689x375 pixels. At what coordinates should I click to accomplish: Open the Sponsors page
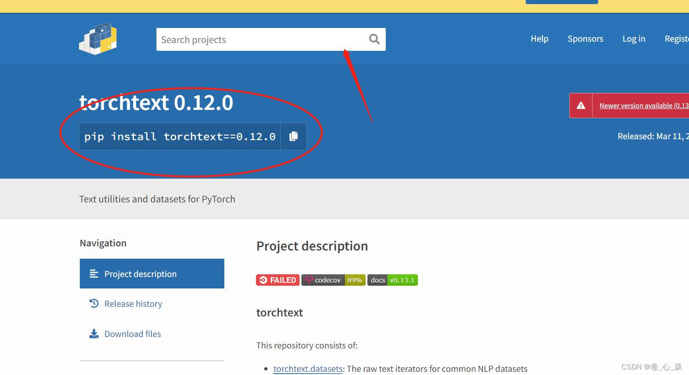click(585, 39)
